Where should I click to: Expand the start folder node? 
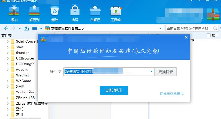pyautogui.click(x=8, y=47)
